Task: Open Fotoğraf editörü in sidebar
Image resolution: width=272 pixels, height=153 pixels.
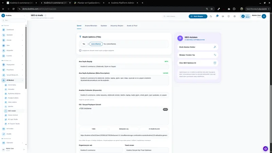Action: 14,98
